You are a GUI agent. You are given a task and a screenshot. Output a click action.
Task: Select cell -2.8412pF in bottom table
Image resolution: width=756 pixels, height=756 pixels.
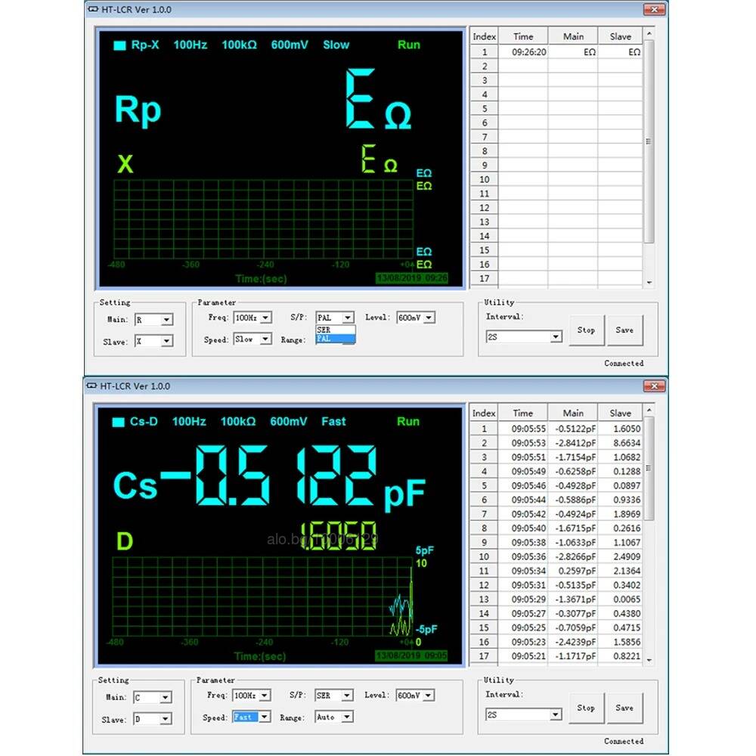tap(573, 443)
